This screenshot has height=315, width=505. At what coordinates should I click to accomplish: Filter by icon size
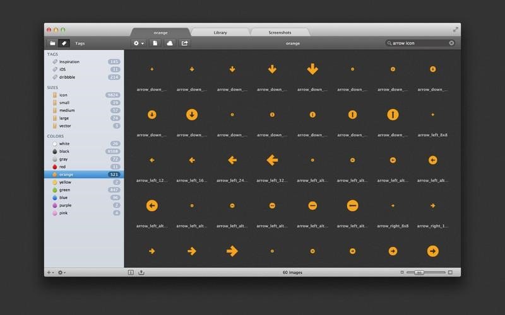pyautogui.click(x=84, y=95)
